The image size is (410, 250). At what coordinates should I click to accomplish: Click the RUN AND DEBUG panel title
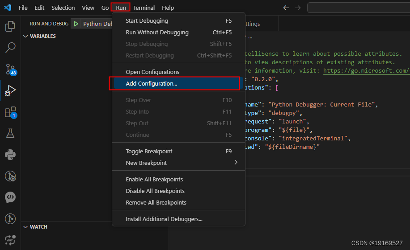(x=49, y=24)
